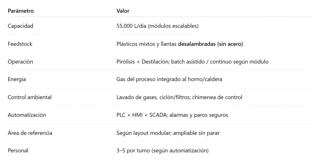317x161 pixels.
Task: Click the Lavado de gases value text
Action: (x=179, y=97)
